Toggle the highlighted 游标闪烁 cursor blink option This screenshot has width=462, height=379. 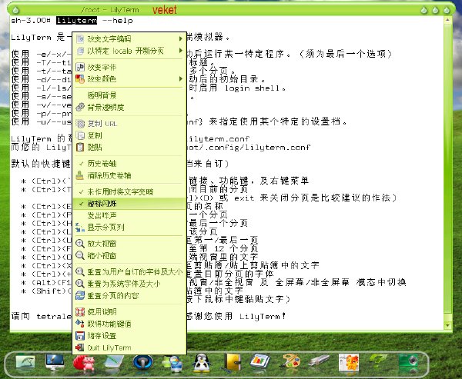(x=129, y=204)
